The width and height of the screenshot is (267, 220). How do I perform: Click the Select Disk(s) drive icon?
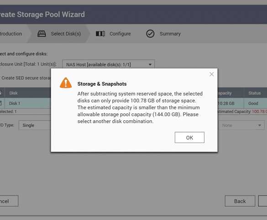pos(42,34)
